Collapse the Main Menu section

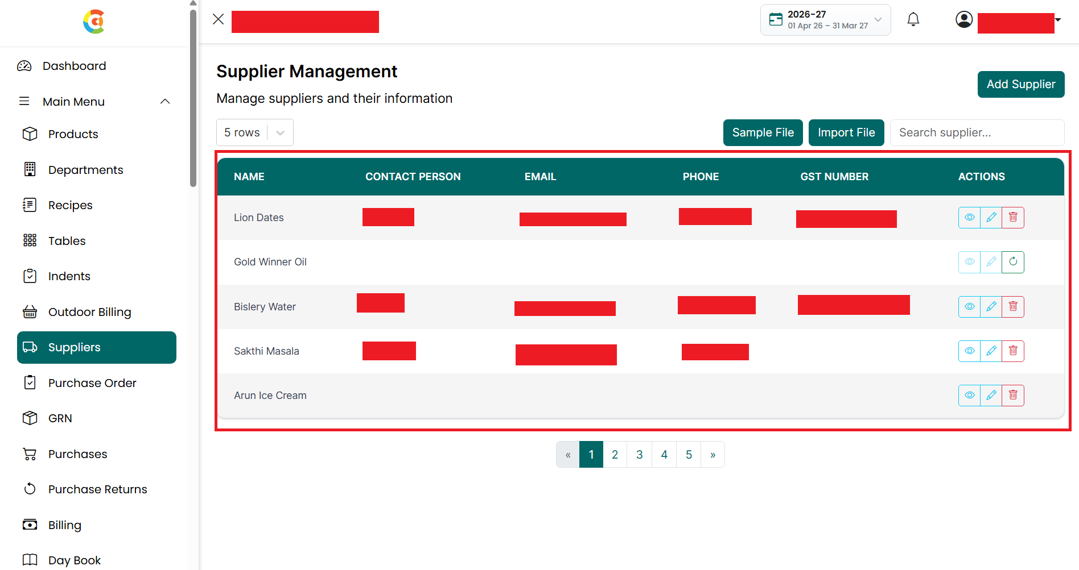(x=96, y=102)
